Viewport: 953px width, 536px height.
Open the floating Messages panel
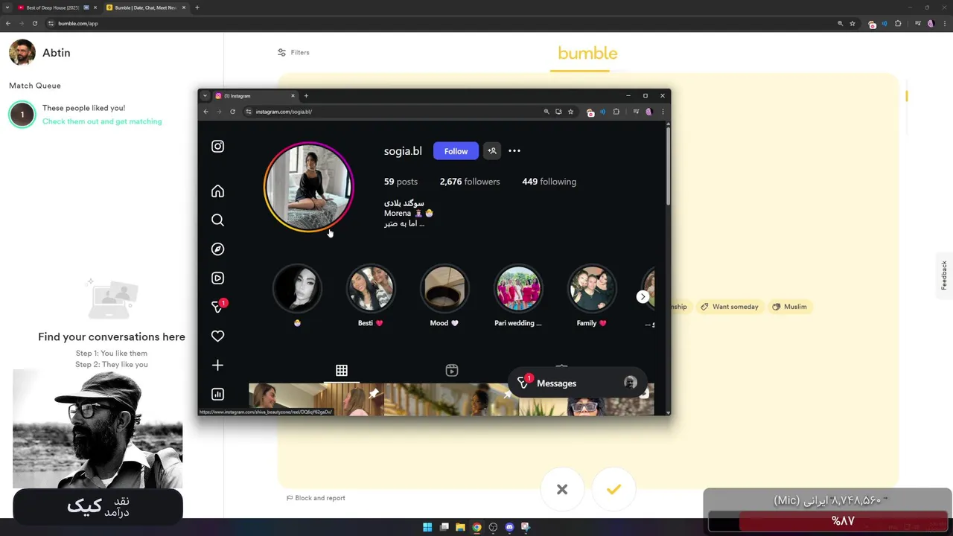click(577, 383)
